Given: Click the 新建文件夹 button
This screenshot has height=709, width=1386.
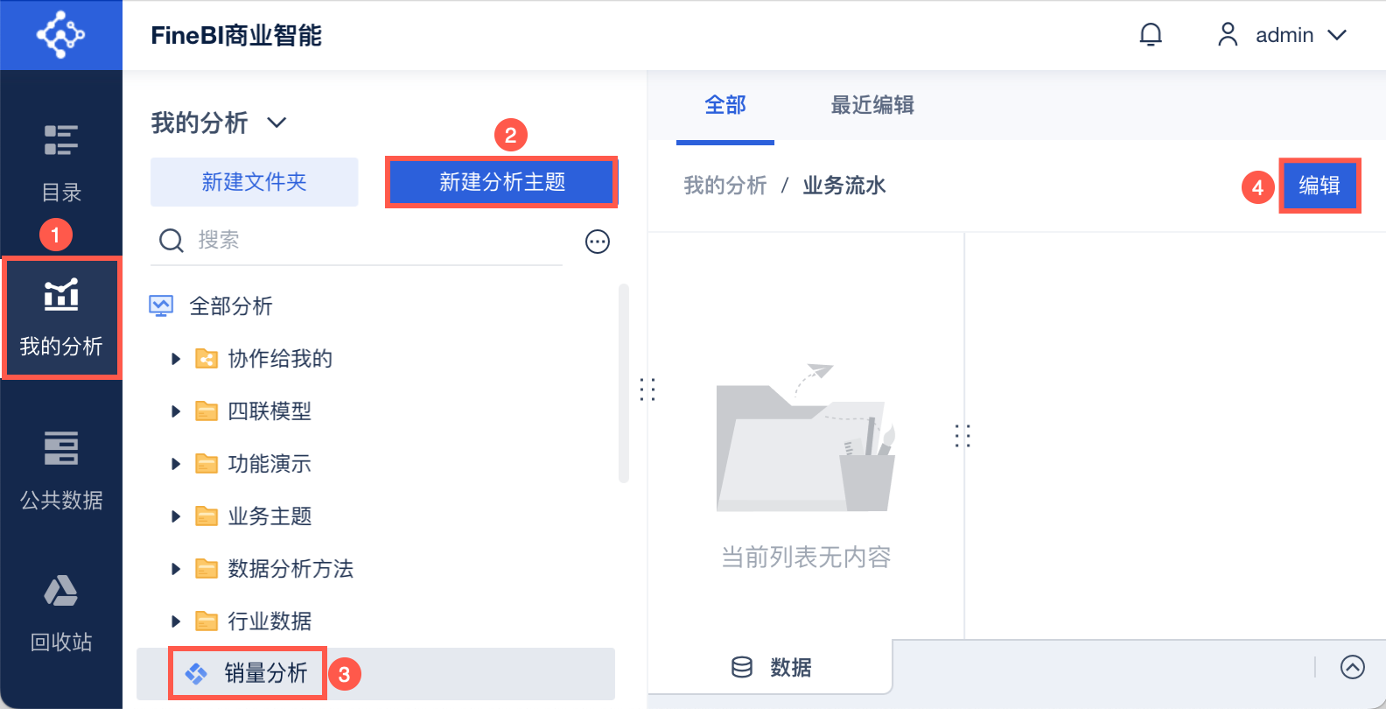Looking at the screenshot, I should (255, 182).
